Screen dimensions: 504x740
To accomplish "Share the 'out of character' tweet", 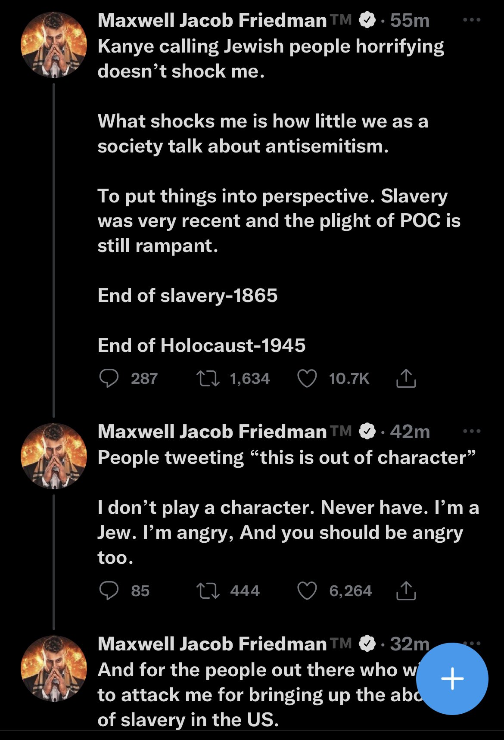I will (x=406, y=591).
